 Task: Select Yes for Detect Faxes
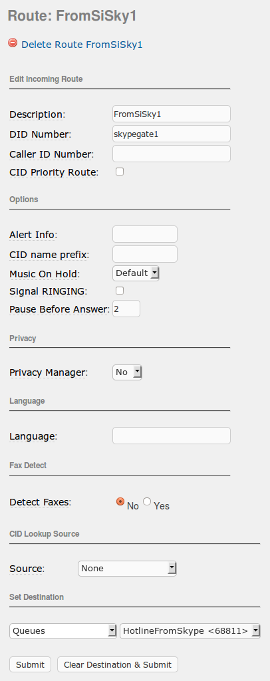click(x=147, y=501)
